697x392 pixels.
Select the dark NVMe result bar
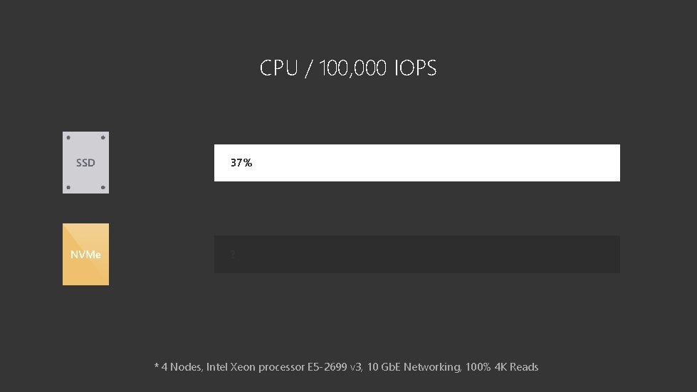point(417,255)
